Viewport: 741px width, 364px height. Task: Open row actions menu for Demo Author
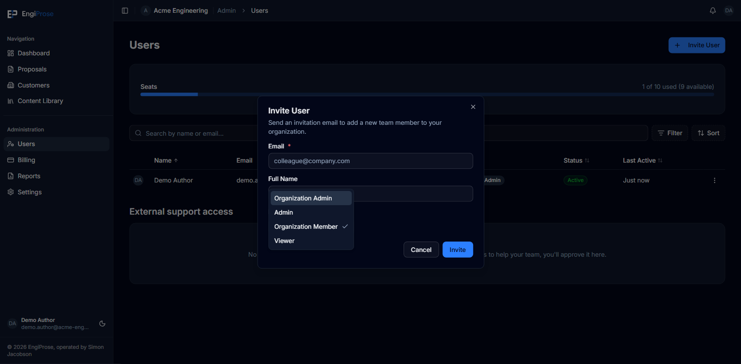pos(715,180)
